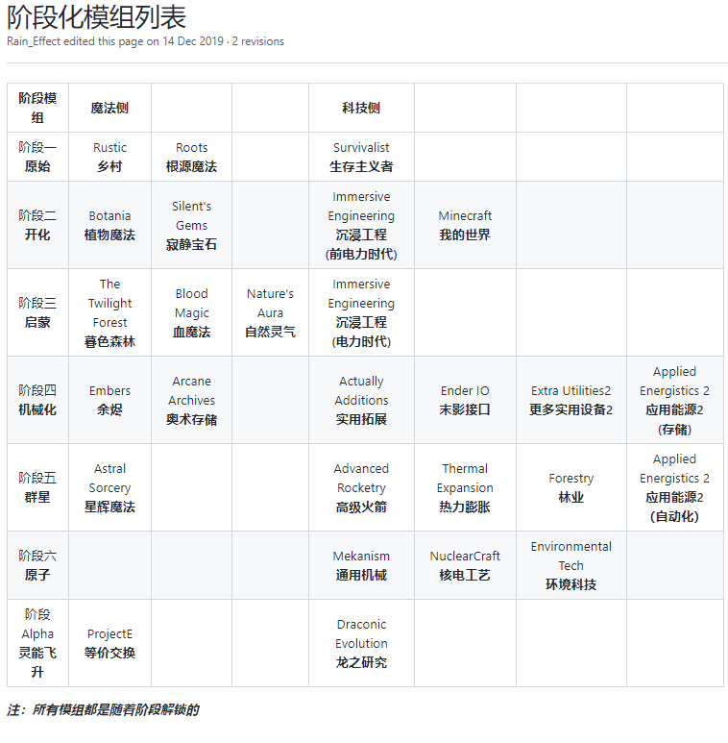Click the Actually Additions 实用拓展 cell

click(361, 400)
